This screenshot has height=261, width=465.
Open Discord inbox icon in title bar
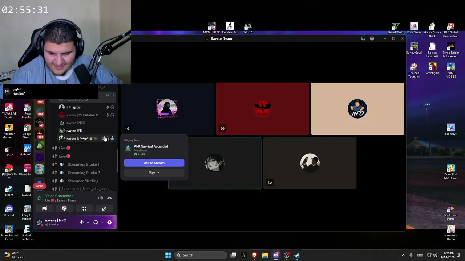363,38
